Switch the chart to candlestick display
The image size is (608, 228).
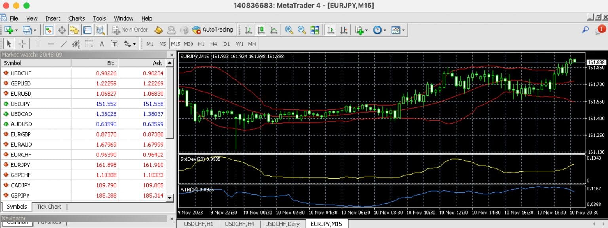pos(261,30)
